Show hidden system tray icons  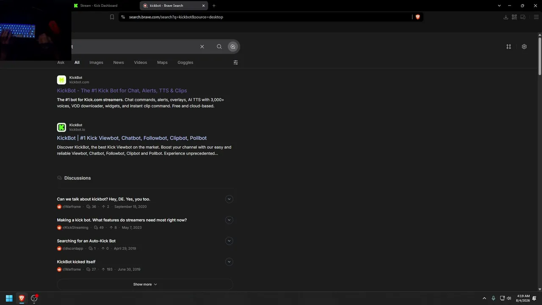[x=484, y=298]
